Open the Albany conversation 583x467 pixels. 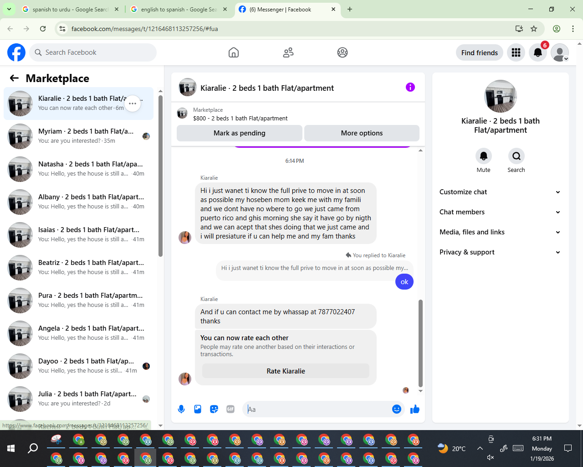(78, 202)
